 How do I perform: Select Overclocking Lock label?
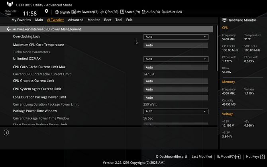[x=27, y=36]
